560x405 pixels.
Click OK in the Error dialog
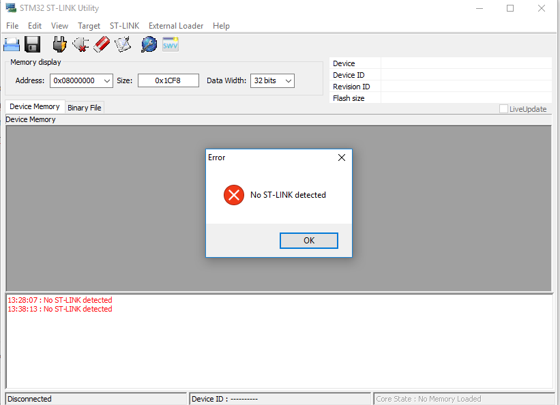tap(309, 241)
